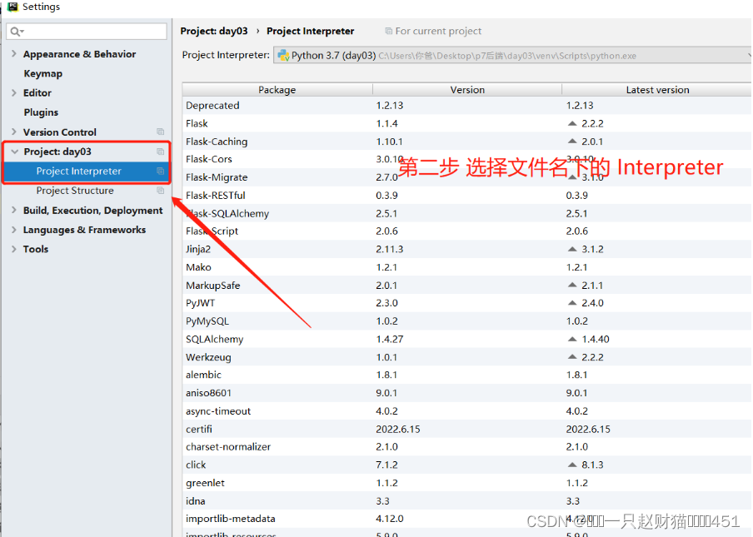The image size is (753, 537).
Task: Select the Jinja2 package row
Action: coord(466,249)
